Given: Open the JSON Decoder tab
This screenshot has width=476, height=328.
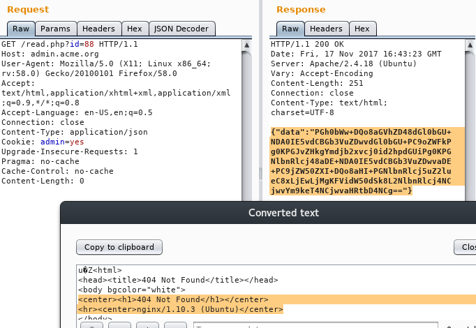Looking at the screenshot, I should tap(181, 29).
